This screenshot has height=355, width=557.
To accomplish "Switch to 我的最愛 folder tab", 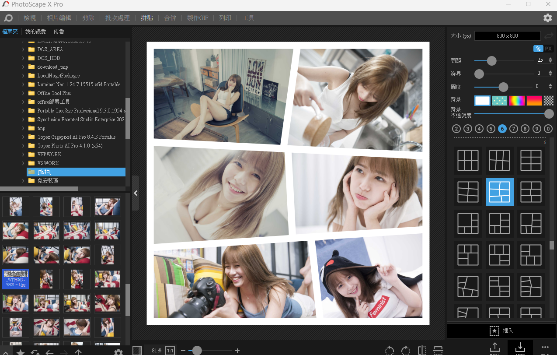I will click(x=36, y=32).
